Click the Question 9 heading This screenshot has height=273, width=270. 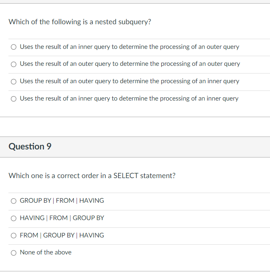pos(30,147)
